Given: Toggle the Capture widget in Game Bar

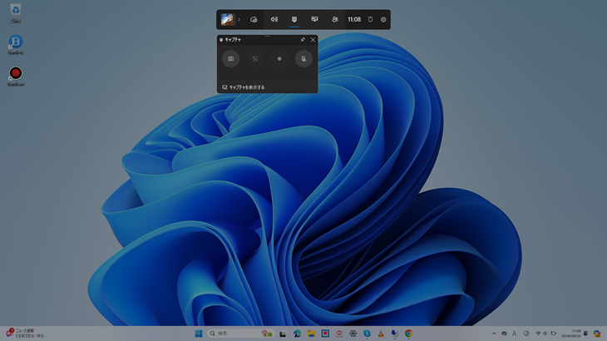Looking at the screenshot, I should tap(294, 19).
